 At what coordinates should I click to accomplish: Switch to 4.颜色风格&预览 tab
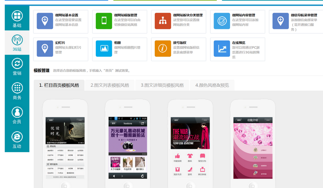click(x=212, y=85)
